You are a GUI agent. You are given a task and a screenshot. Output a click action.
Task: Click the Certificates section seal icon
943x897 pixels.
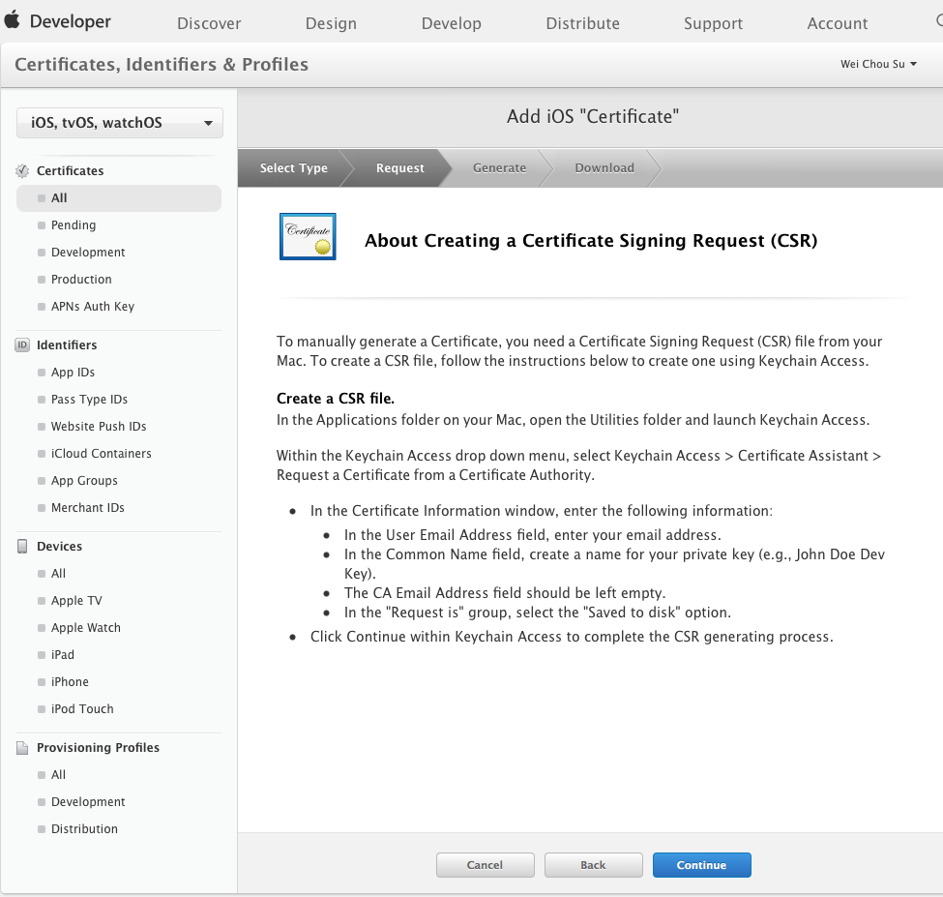pos(22,171)
